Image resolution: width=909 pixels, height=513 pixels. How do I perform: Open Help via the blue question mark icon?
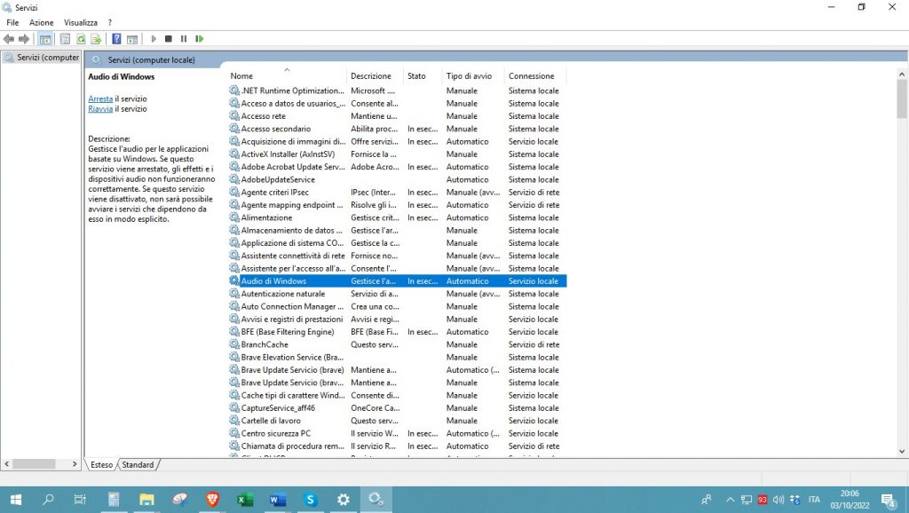click(116, 39)
